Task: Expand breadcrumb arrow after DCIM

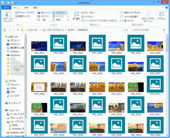Action: point(75,30)
